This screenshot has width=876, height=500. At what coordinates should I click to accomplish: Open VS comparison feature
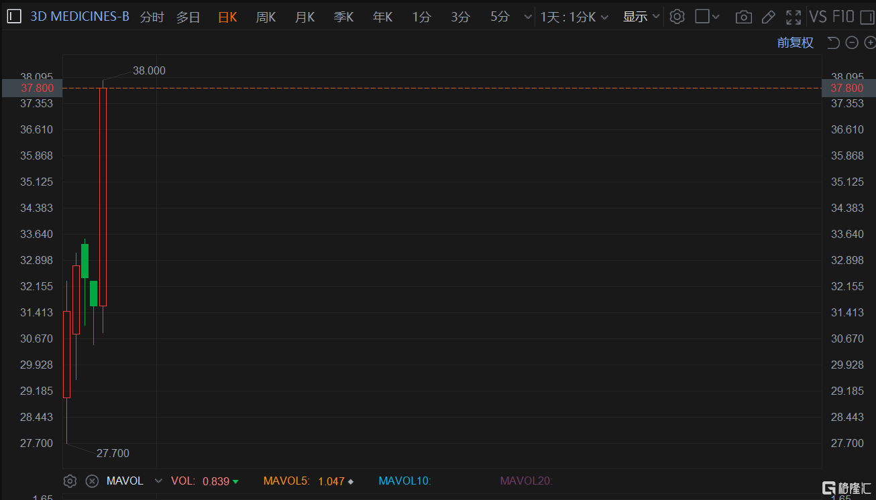(x=818, y=17)
